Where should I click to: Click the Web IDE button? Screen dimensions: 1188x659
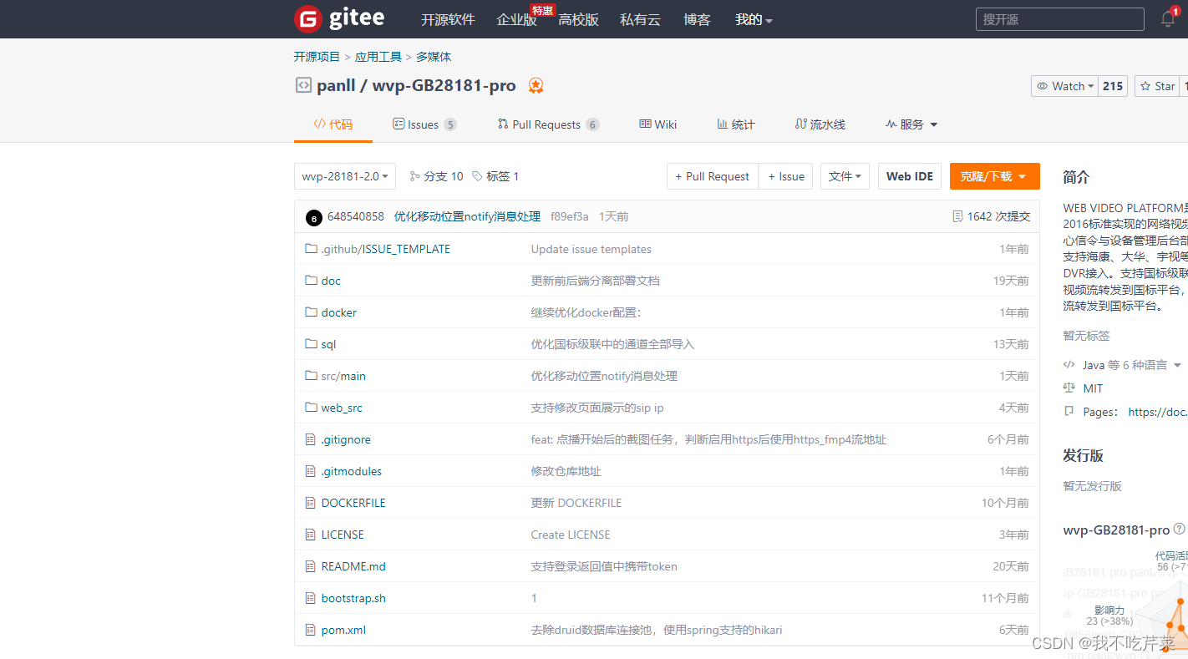pyautogui.click(x=910, y=176)
